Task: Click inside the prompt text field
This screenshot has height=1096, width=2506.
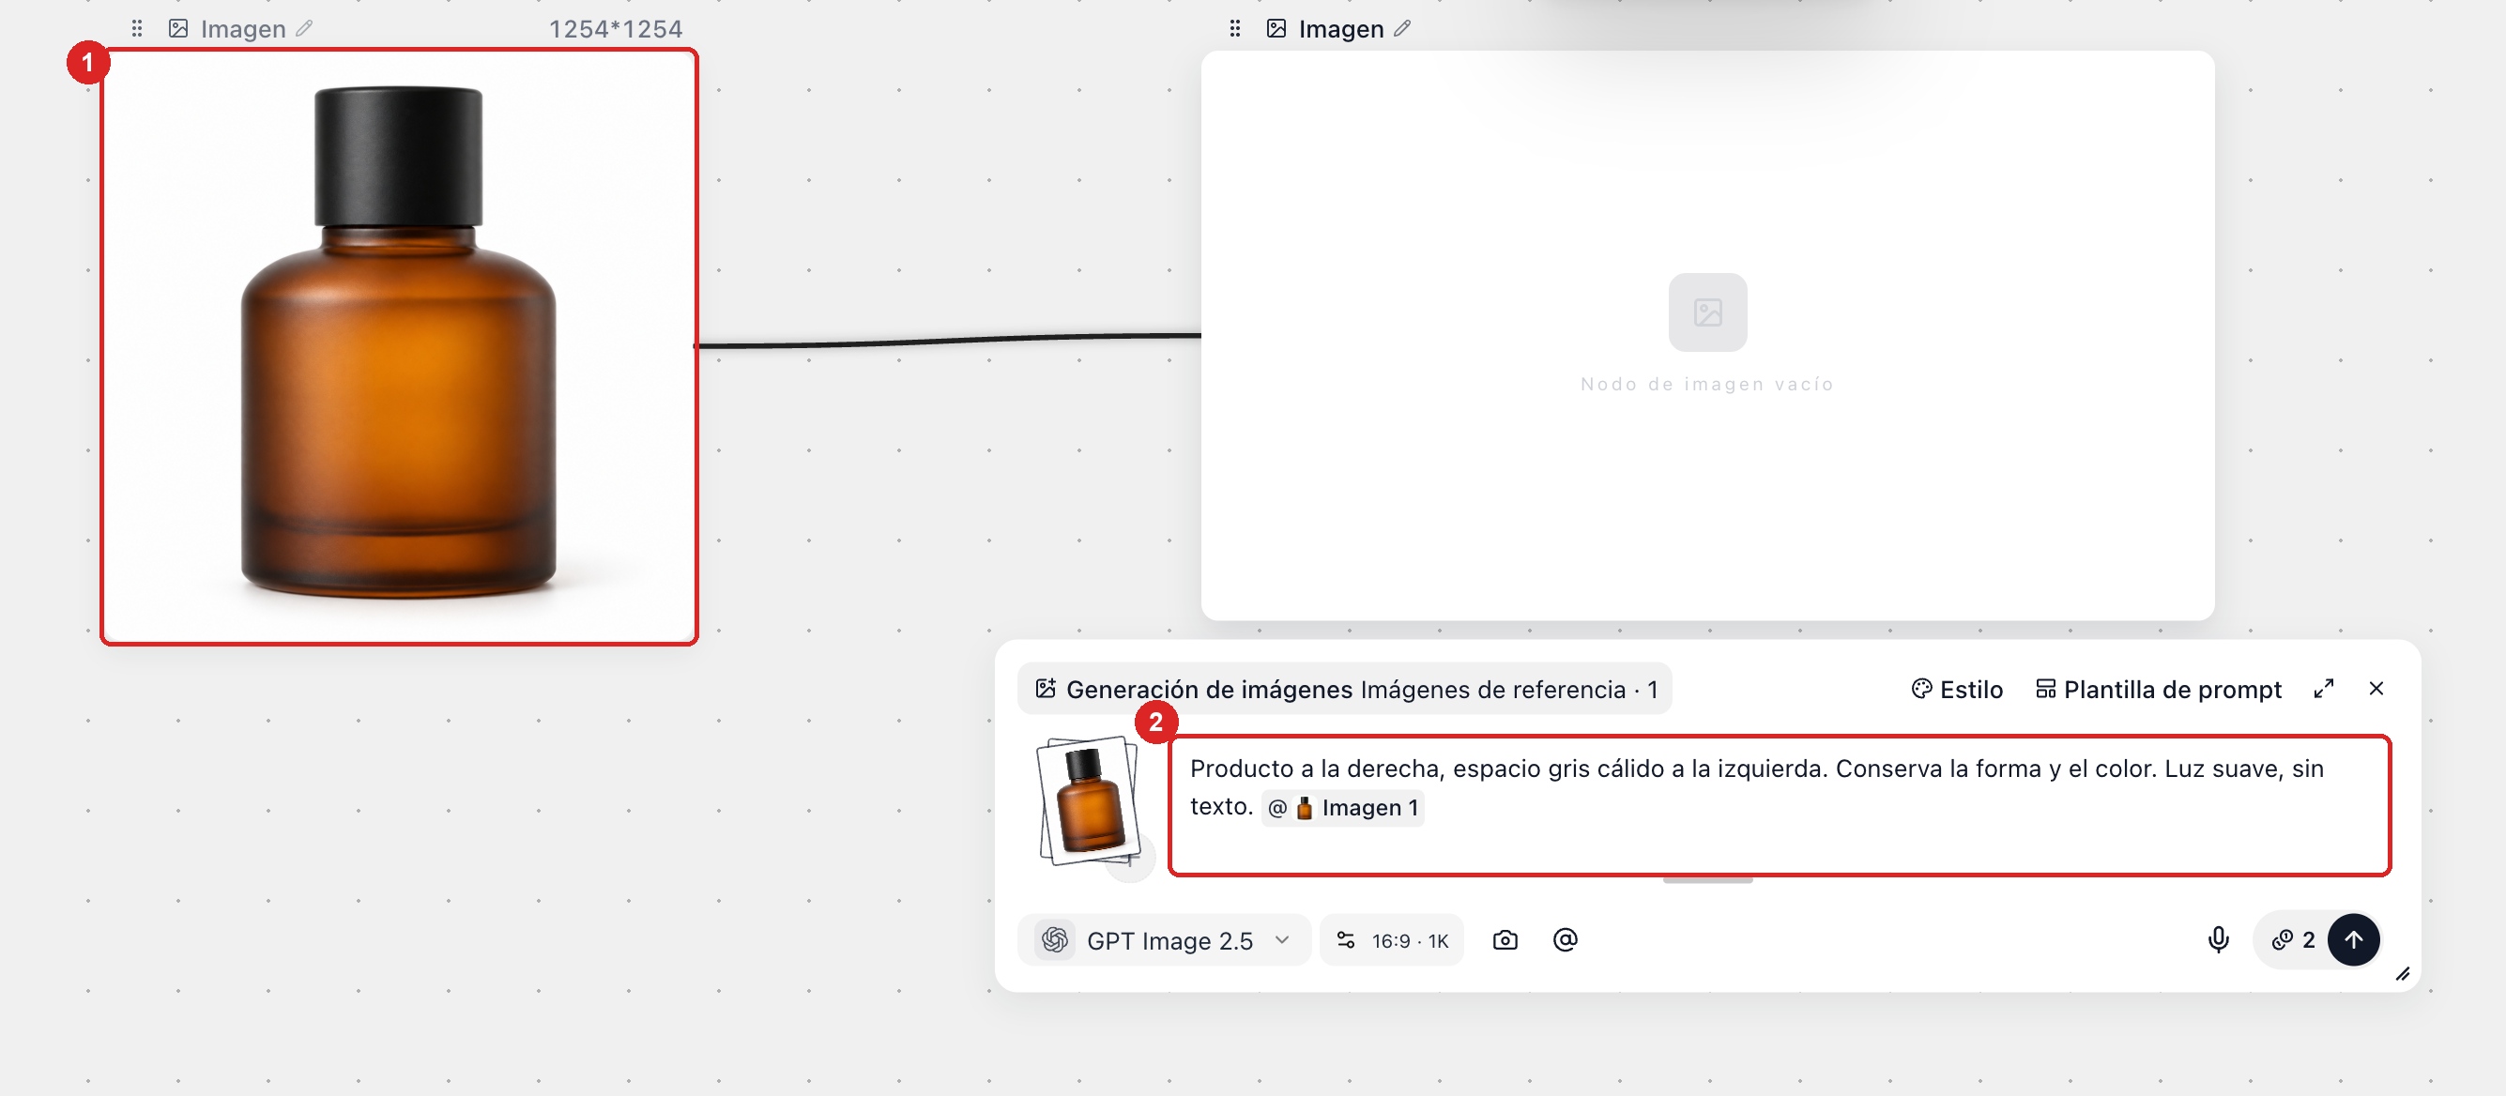Action: [x=1779, y=805]
